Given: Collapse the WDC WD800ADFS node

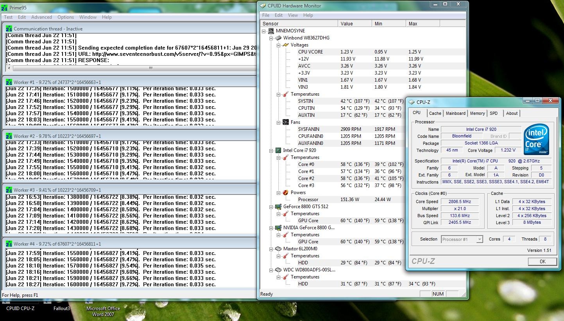Looking at the screenshot, I should 272,270.
